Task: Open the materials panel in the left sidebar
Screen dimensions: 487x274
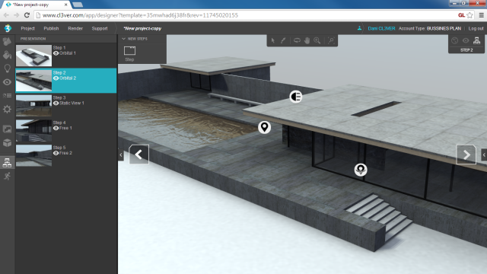Action: pyautogui.click(x=7, y=41)
